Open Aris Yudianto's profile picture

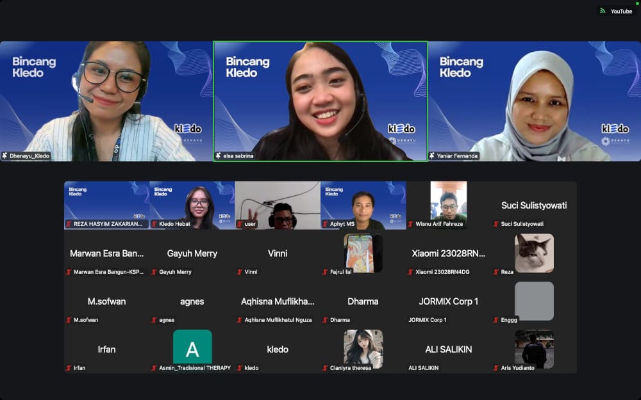[x=535, y=348]
